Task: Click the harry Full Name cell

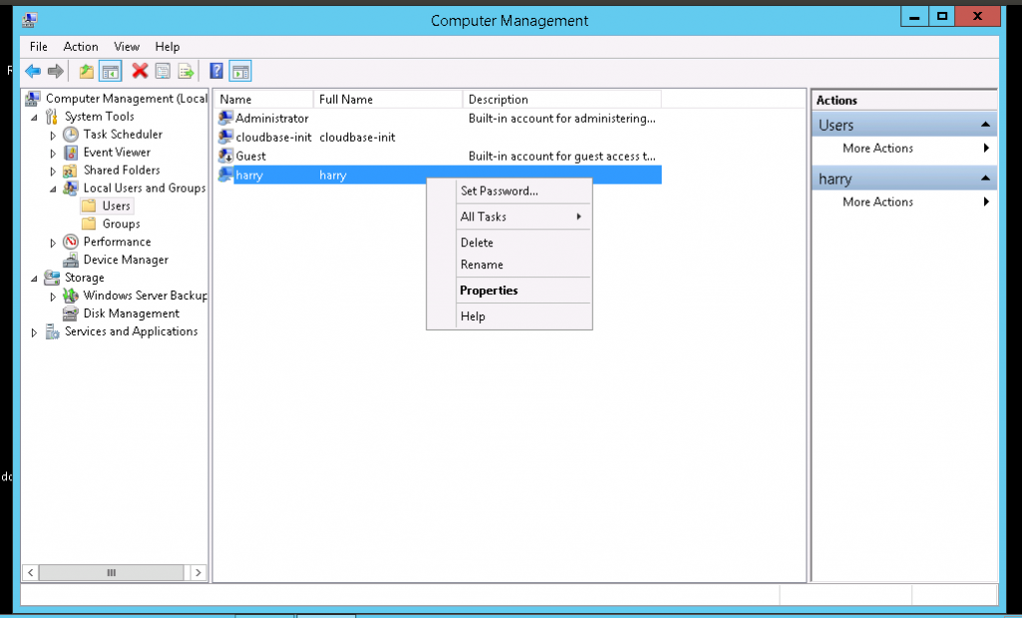Action: (332, 175)
